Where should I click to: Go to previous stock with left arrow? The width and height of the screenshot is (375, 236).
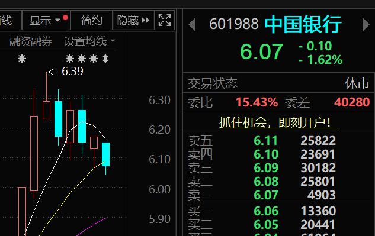pyautogui.click(x=192, y=24)
